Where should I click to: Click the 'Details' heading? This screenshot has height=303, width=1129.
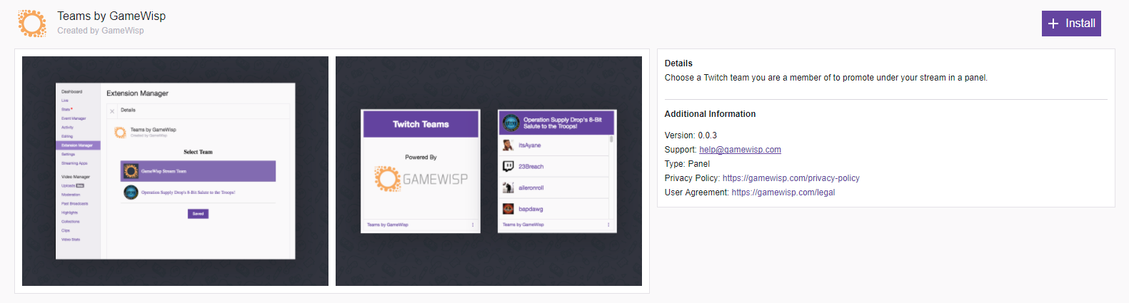tap(678, 63)
